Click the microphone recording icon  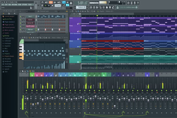[x=135, y=3]
